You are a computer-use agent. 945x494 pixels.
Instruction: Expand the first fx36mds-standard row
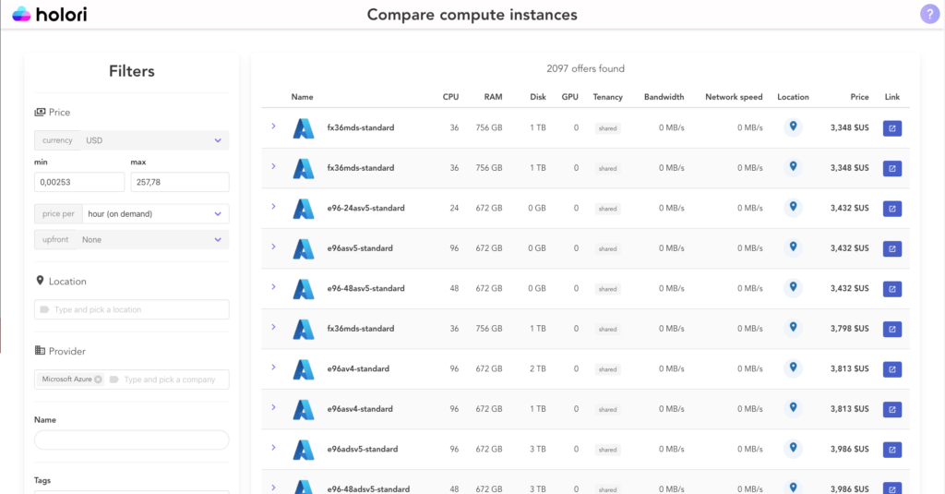[x=273, y=127]
